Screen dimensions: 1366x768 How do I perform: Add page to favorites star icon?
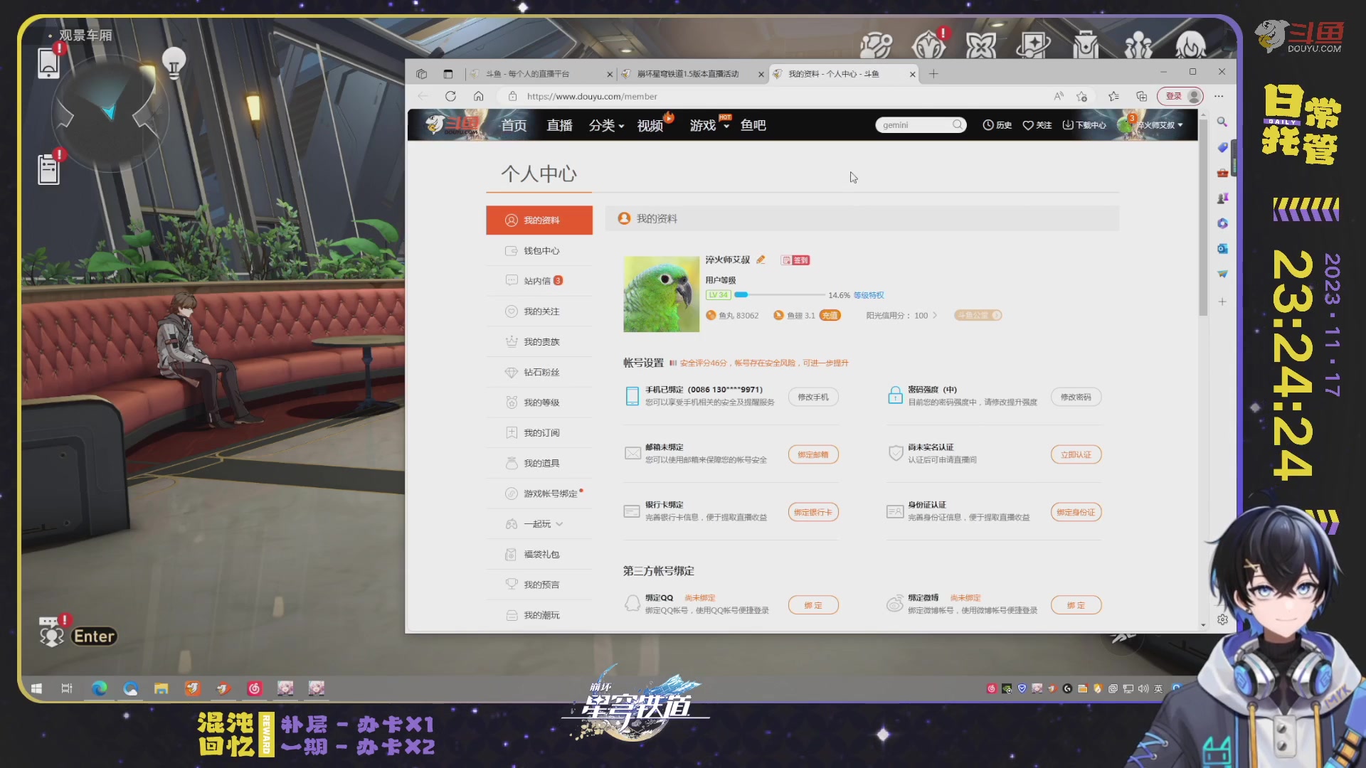pos(1082,96)
